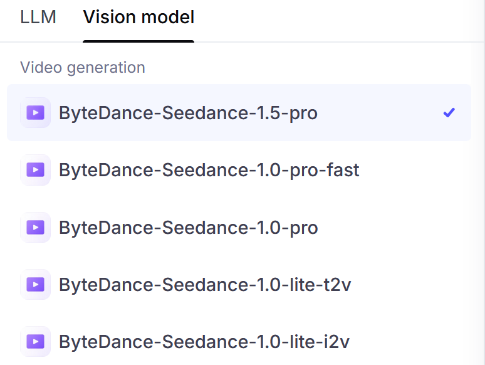Click the highlighted row's empty space before the checkmark
Screen dimensions: 485x365
(x=382, y=113)
